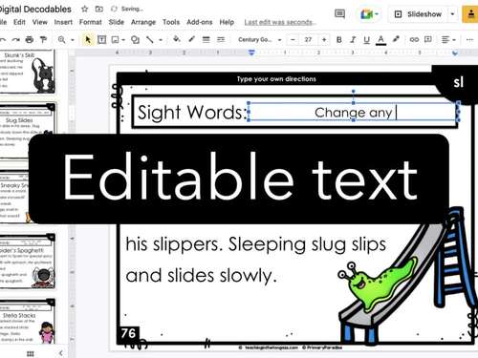Toggle italic formatting
Image resolution: width=478 pixels, height=358 pixels.
tap(353, 39)
